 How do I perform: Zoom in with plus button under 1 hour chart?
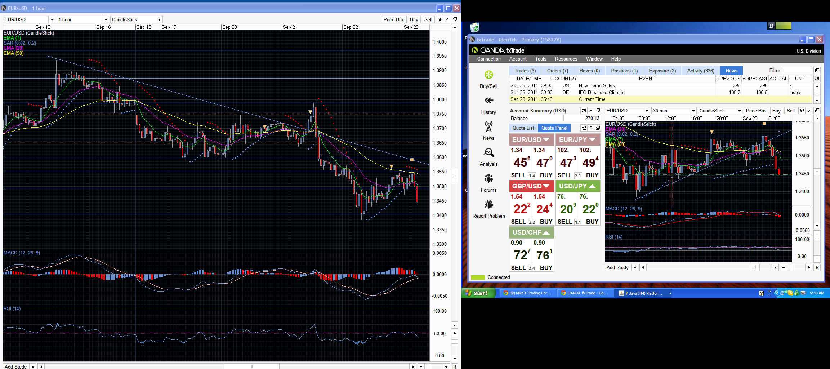pos(446,366)
